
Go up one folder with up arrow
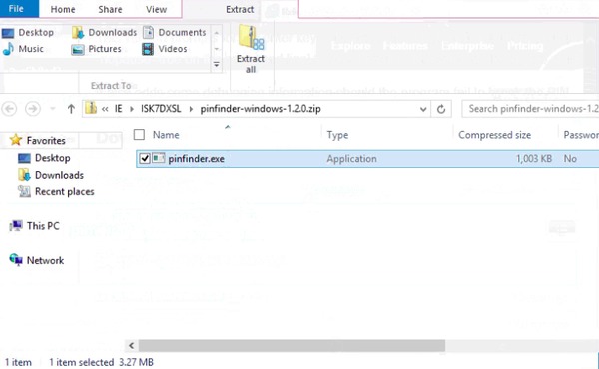pyautogui.click(x=71, y=109)
